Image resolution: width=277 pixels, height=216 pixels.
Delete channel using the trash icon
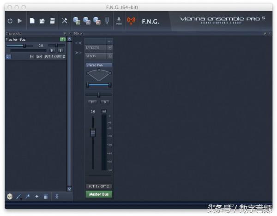click(x=46, y=197)
